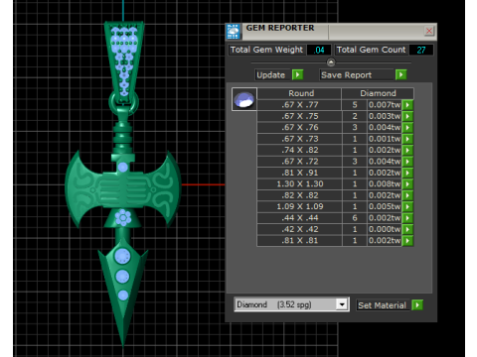The image size is (477, 357).
Task: Click the count 5 cell in .67 X .77 row
Action: [x=355, y=105]
